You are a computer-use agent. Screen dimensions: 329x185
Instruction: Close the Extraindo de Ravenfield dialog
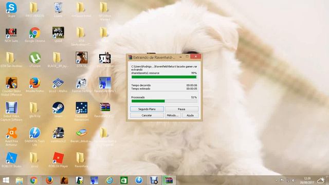coord(196,57)
